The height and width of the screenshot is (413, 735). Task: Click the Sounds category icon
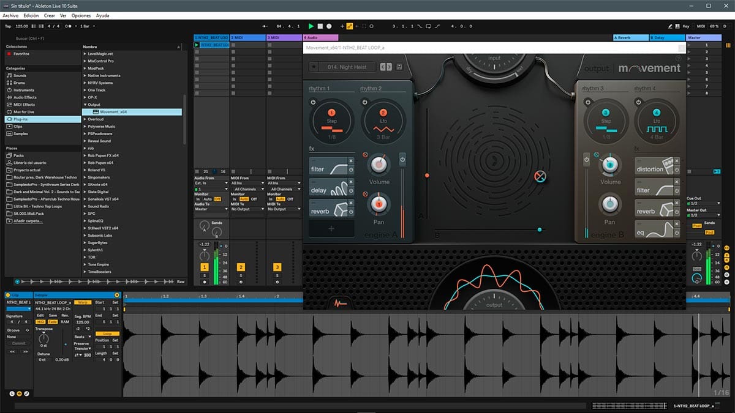pos(9,75)
